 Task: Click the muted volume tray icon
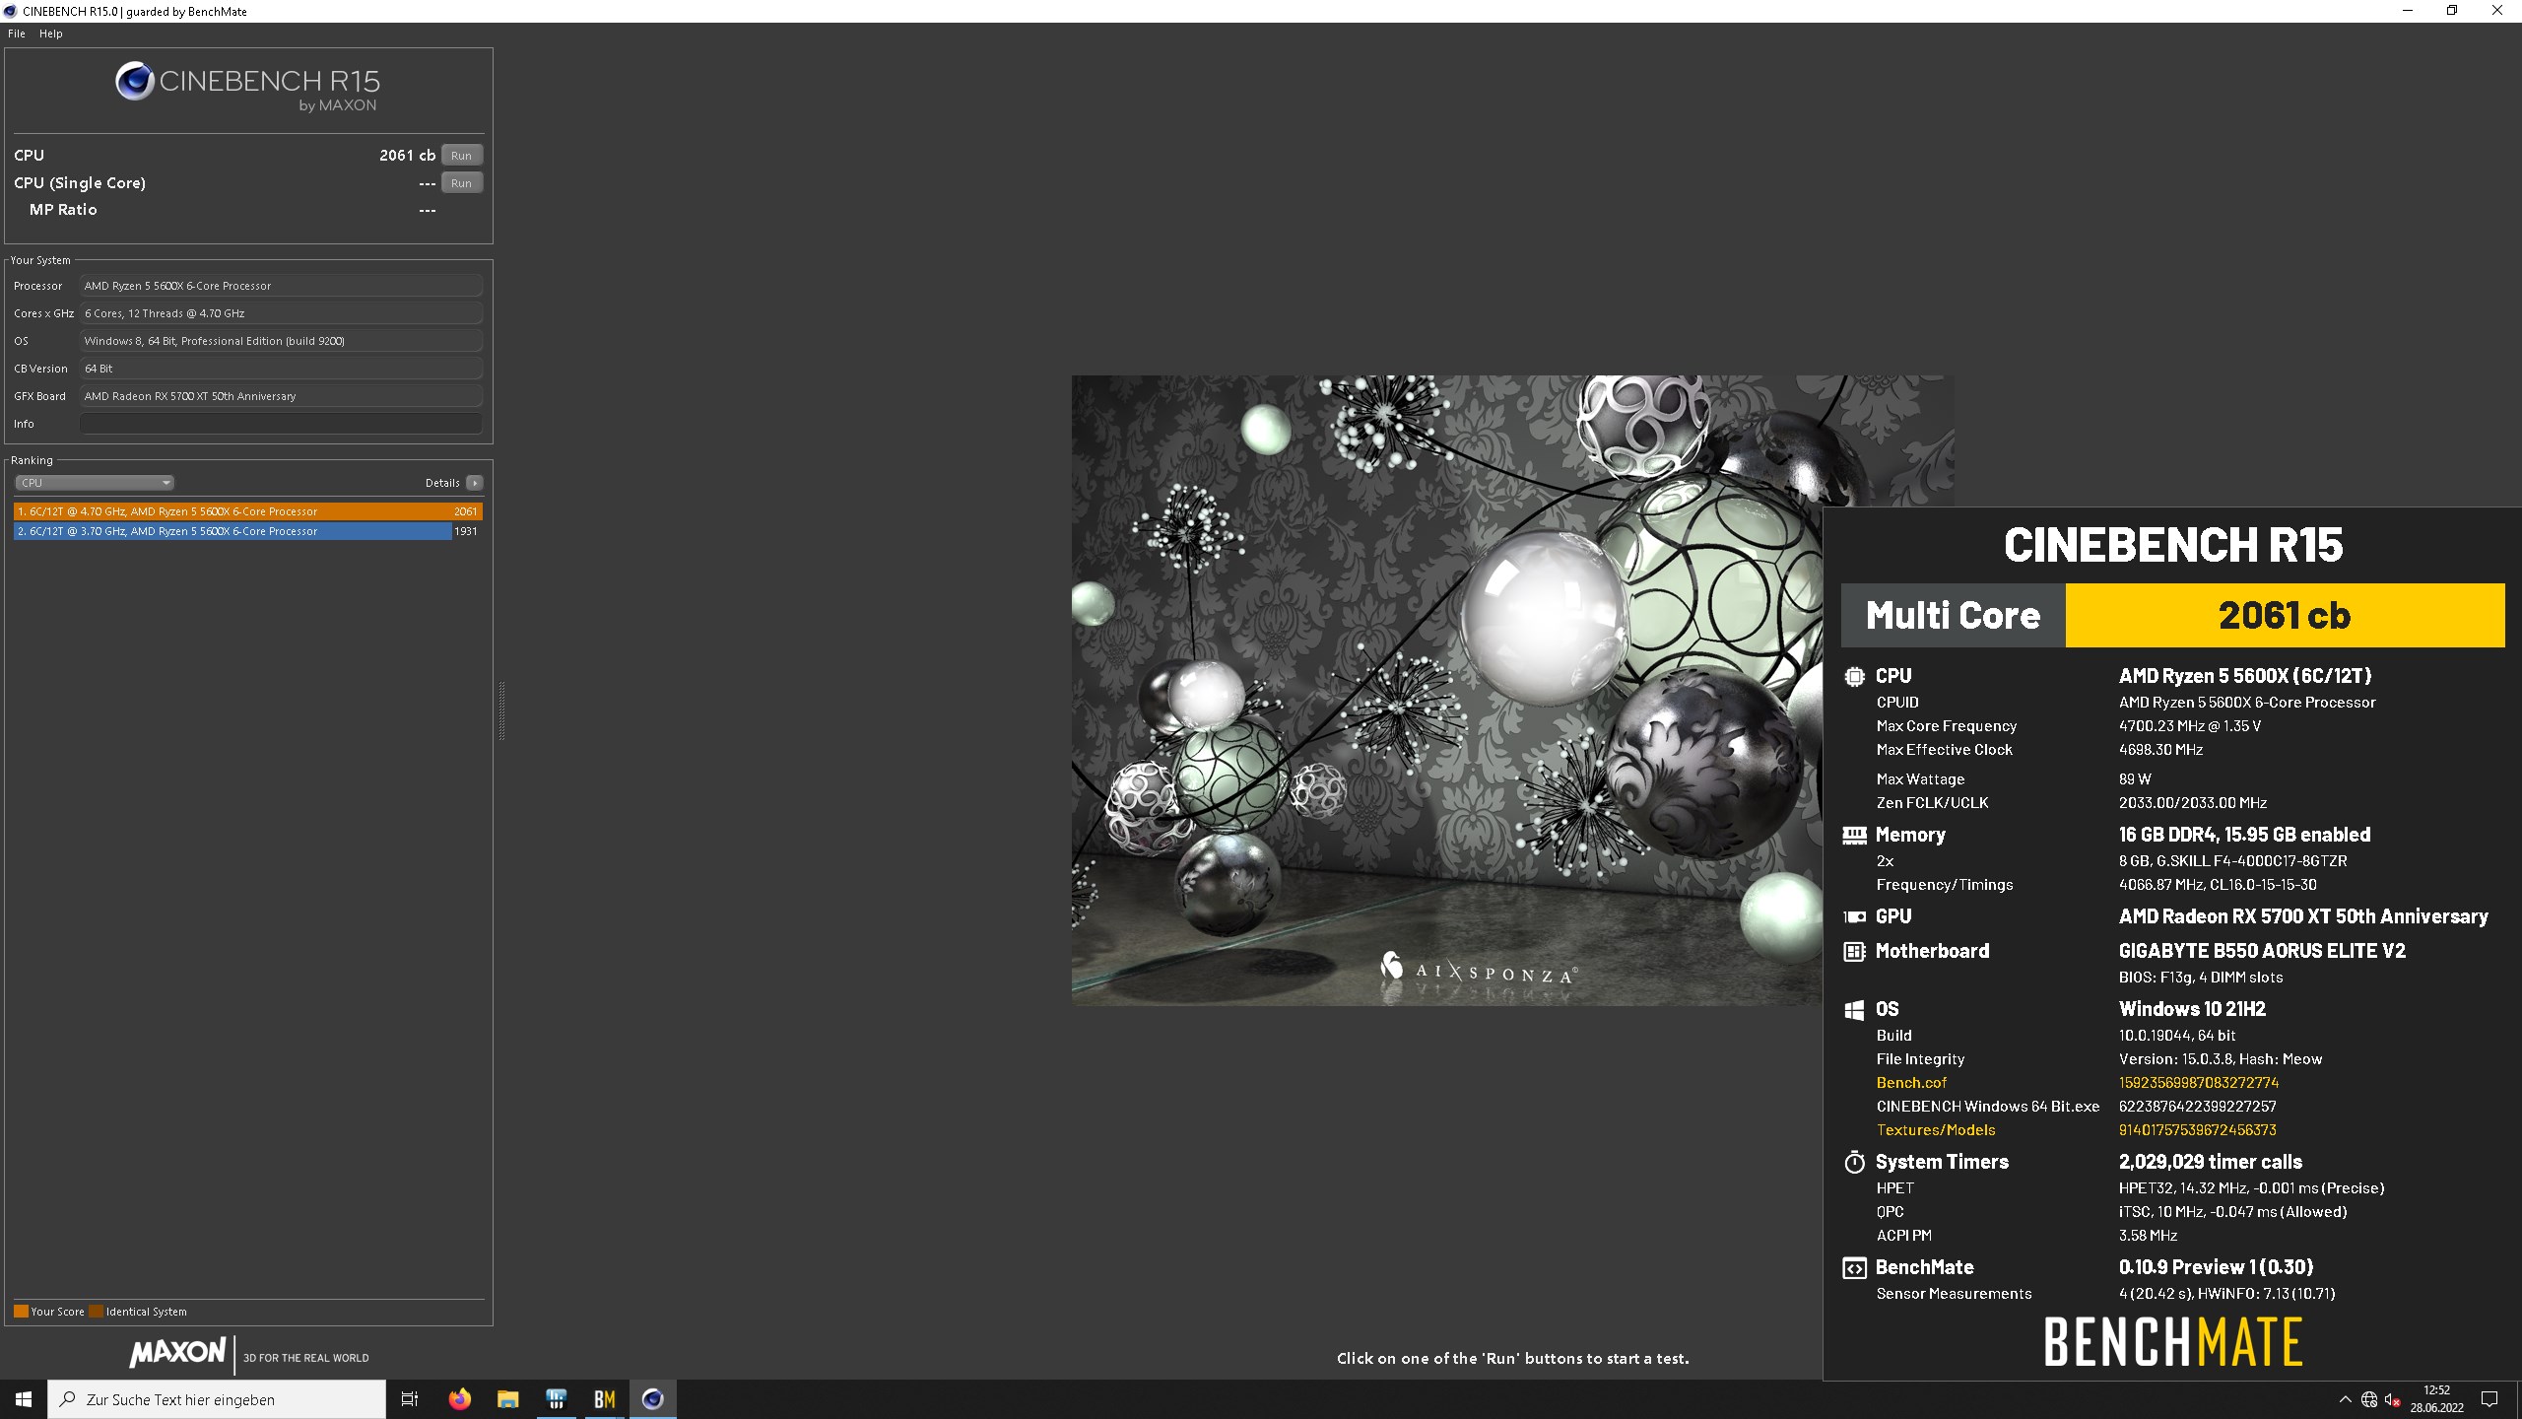tap(2392, 1399)
